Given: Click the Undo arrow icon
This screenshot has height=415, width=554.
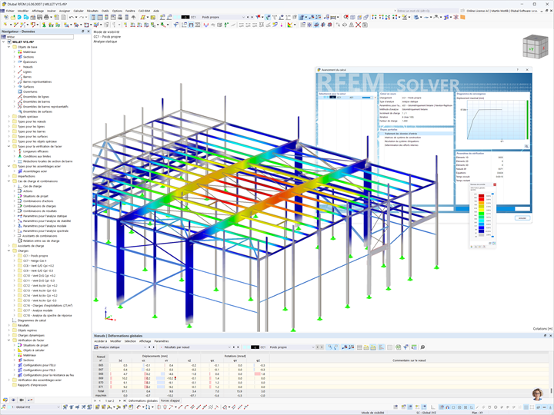Looking at the screenshot, I should (x=72, y=17).
